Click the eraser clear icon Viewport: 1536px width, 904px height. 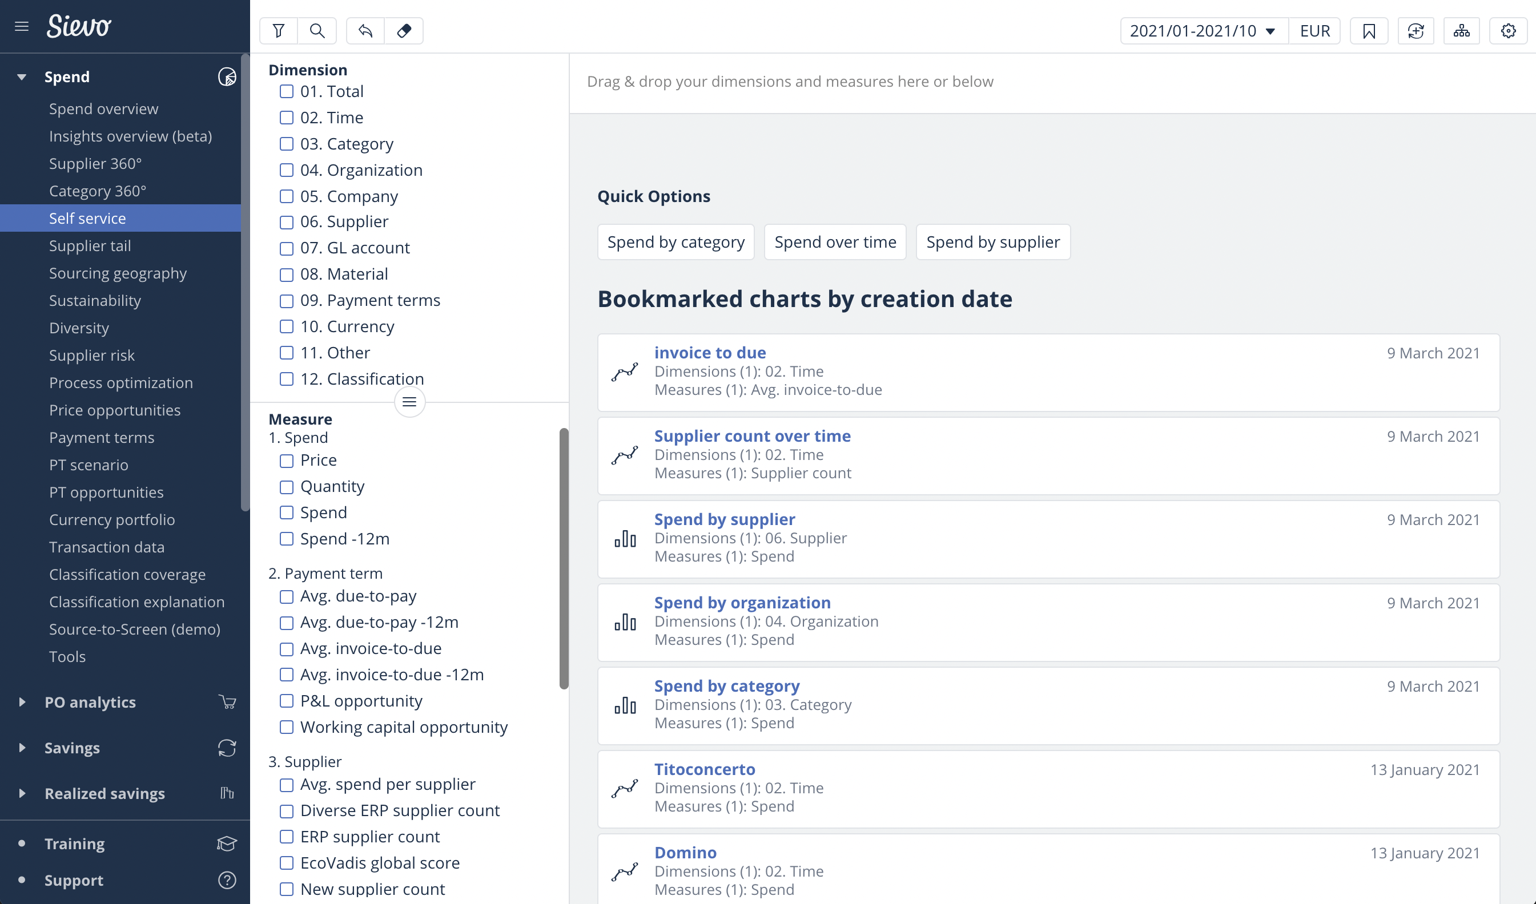[x=404, y=30]
